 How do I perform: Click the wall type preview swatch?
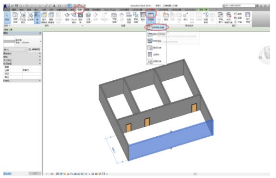coord(9,41)
